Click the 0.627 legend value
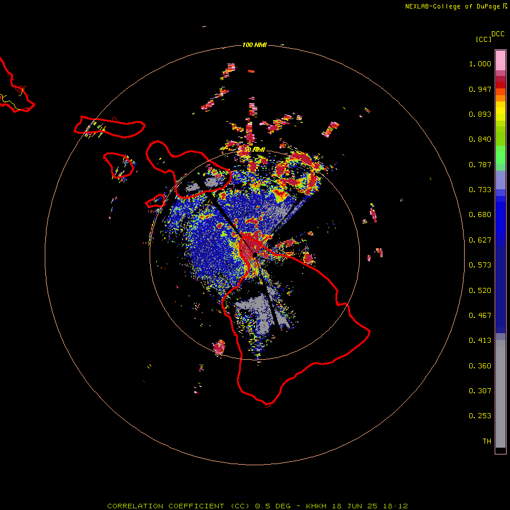This screenshot has width=510, height=510. coord(480,240)
